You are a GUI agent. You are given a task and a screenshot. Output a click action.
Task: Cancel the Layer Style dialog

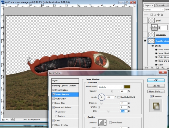point(156,86)
